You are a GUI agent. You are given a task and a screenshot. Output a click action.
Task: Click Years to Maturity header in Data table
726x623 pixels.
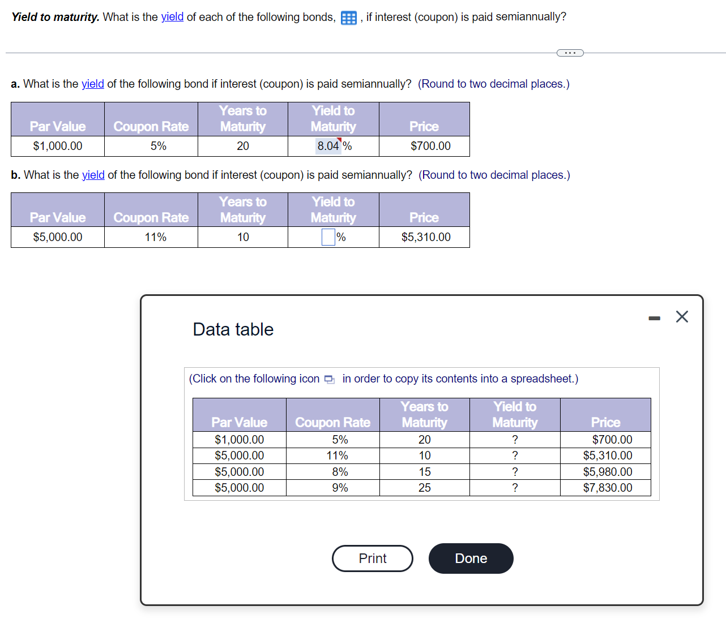pyautogui.click(x=424, y=415)
